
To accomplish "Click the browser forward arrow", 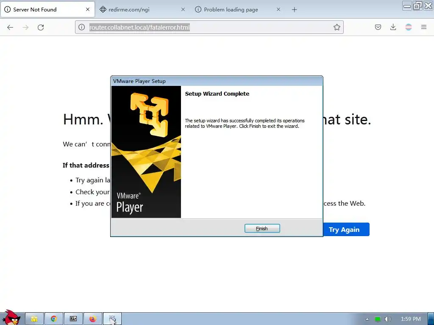I will tap(25, 28).
